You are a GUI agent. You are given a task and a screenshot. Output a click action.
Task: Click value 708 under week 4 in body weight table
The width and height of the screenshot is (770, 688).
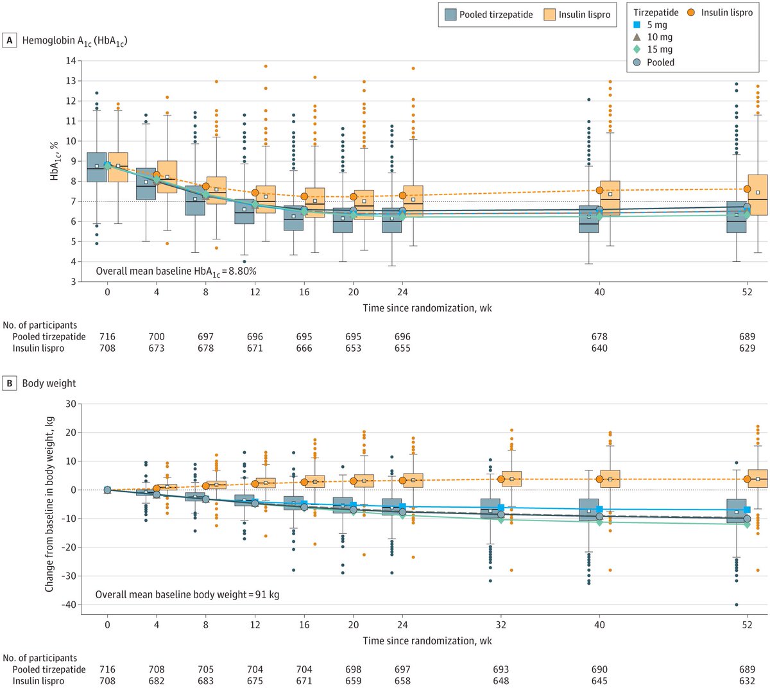pos(157,669)
